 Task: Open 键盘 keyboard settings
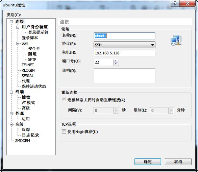pos(26,97)
